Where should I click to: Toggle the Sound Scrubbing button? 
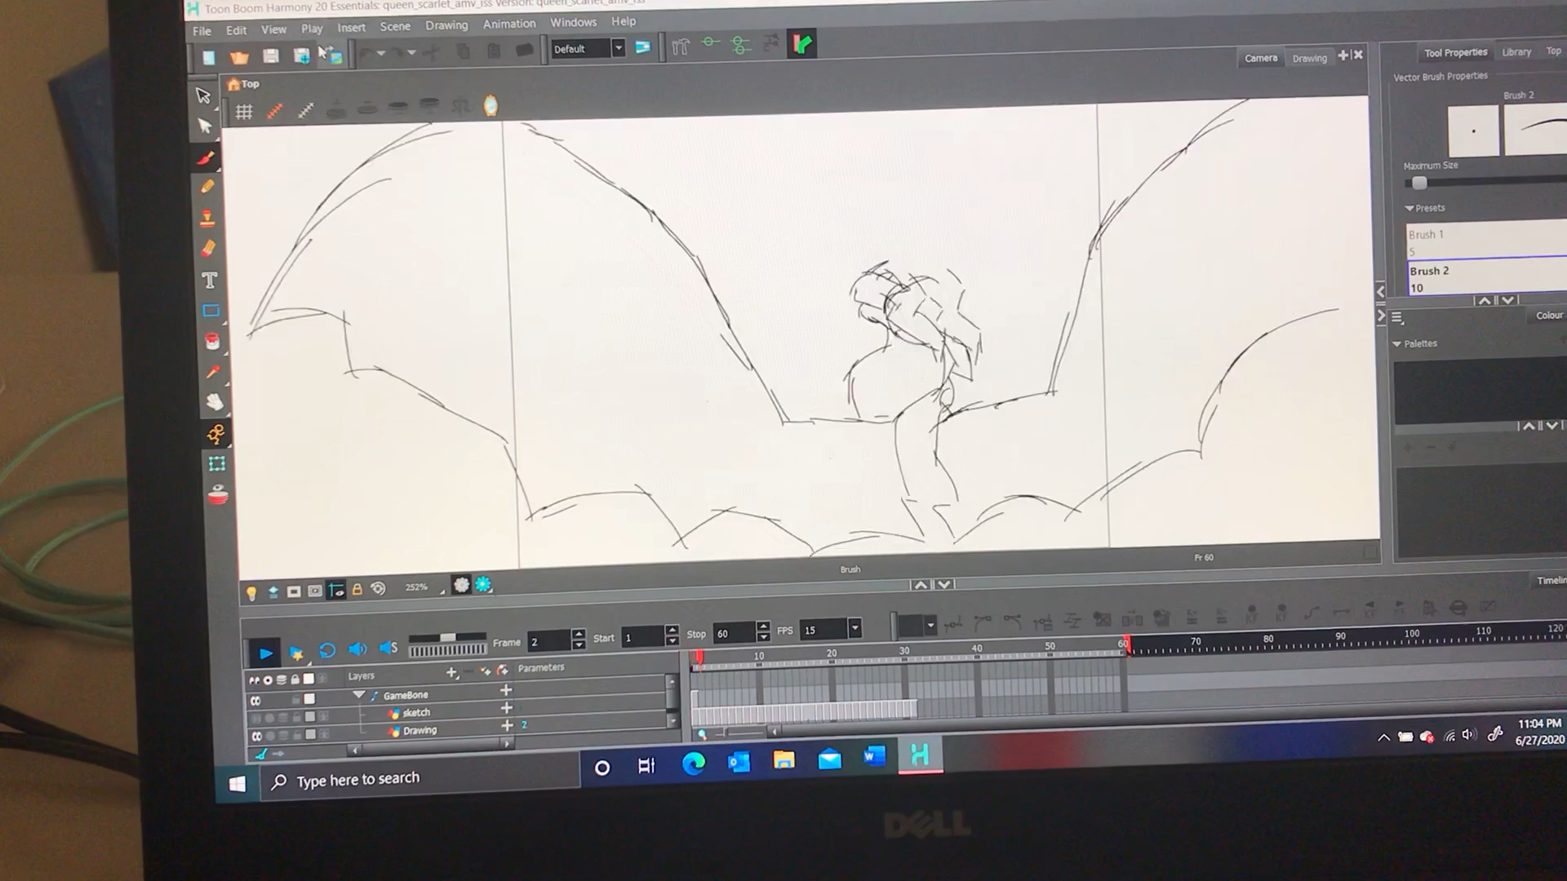(x=388, y=648)
